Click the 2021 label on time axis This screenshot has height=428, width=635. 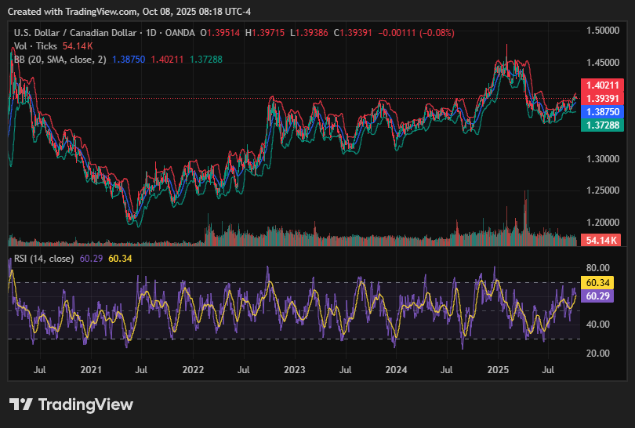coord(91,368)
